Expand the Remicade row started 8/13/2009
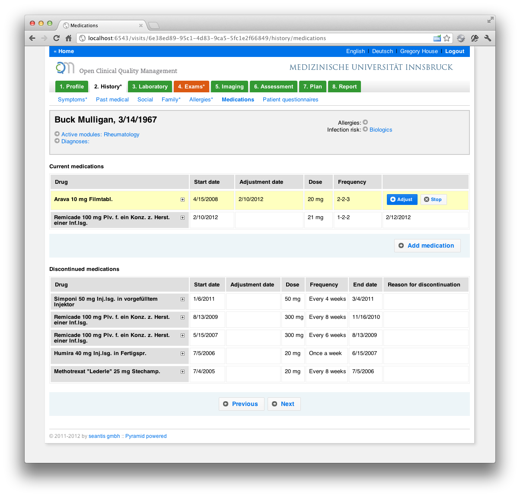Viewport: 520px width, 497px height. (182, 317)
